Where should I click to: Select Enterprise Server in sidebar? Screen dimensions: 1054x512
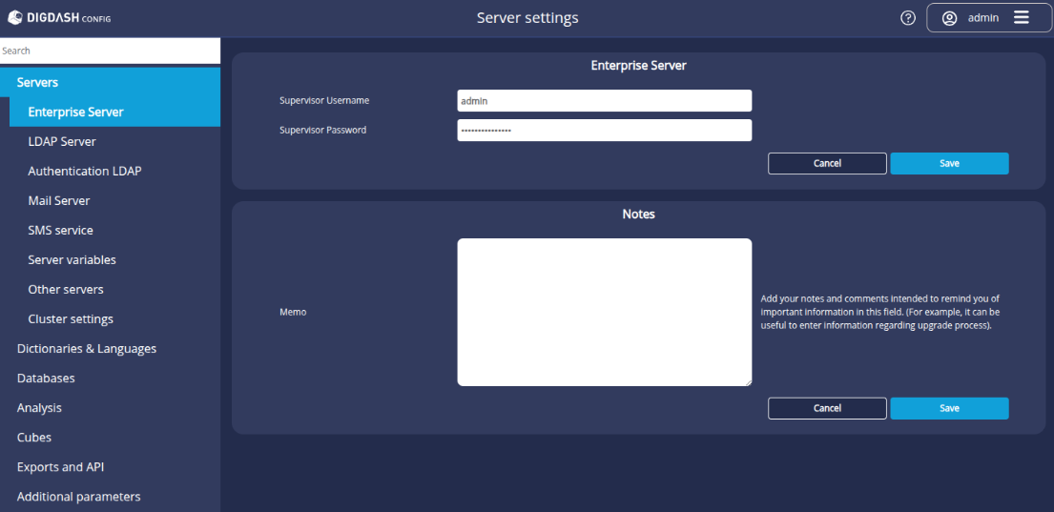pyautogui.click(x=76, y=113)
